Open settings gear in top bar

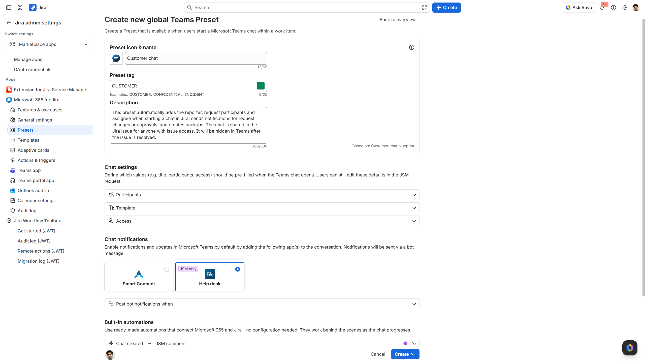(625, 8)
